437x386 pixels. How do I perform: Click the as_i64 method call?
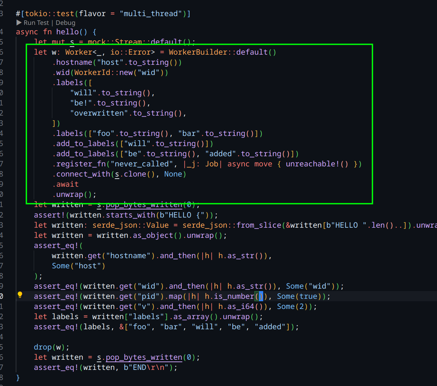tap(240, 306)
